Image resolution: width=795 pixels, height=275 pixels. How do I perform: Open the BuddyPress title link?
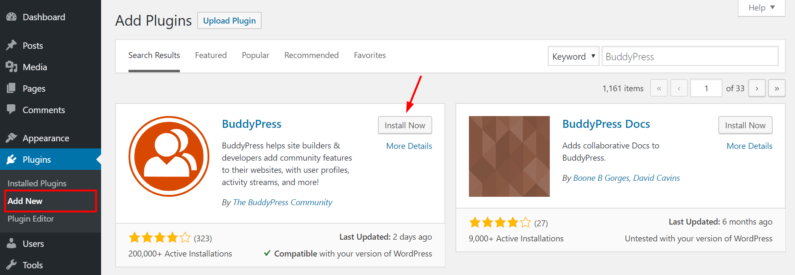pos(252,124)
